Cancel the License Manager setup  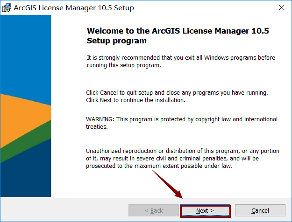tap(260, 211)
